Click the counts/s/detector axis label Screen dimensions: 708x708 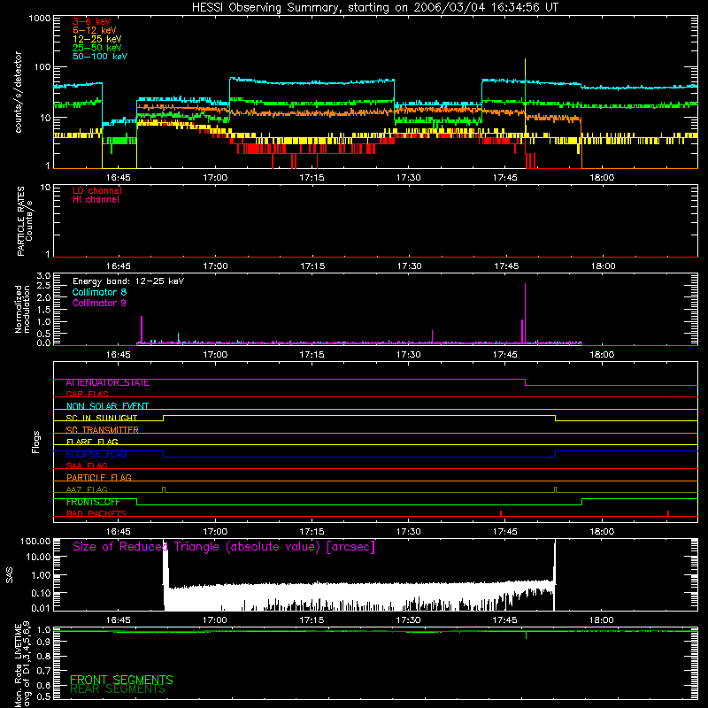[18, 92]
